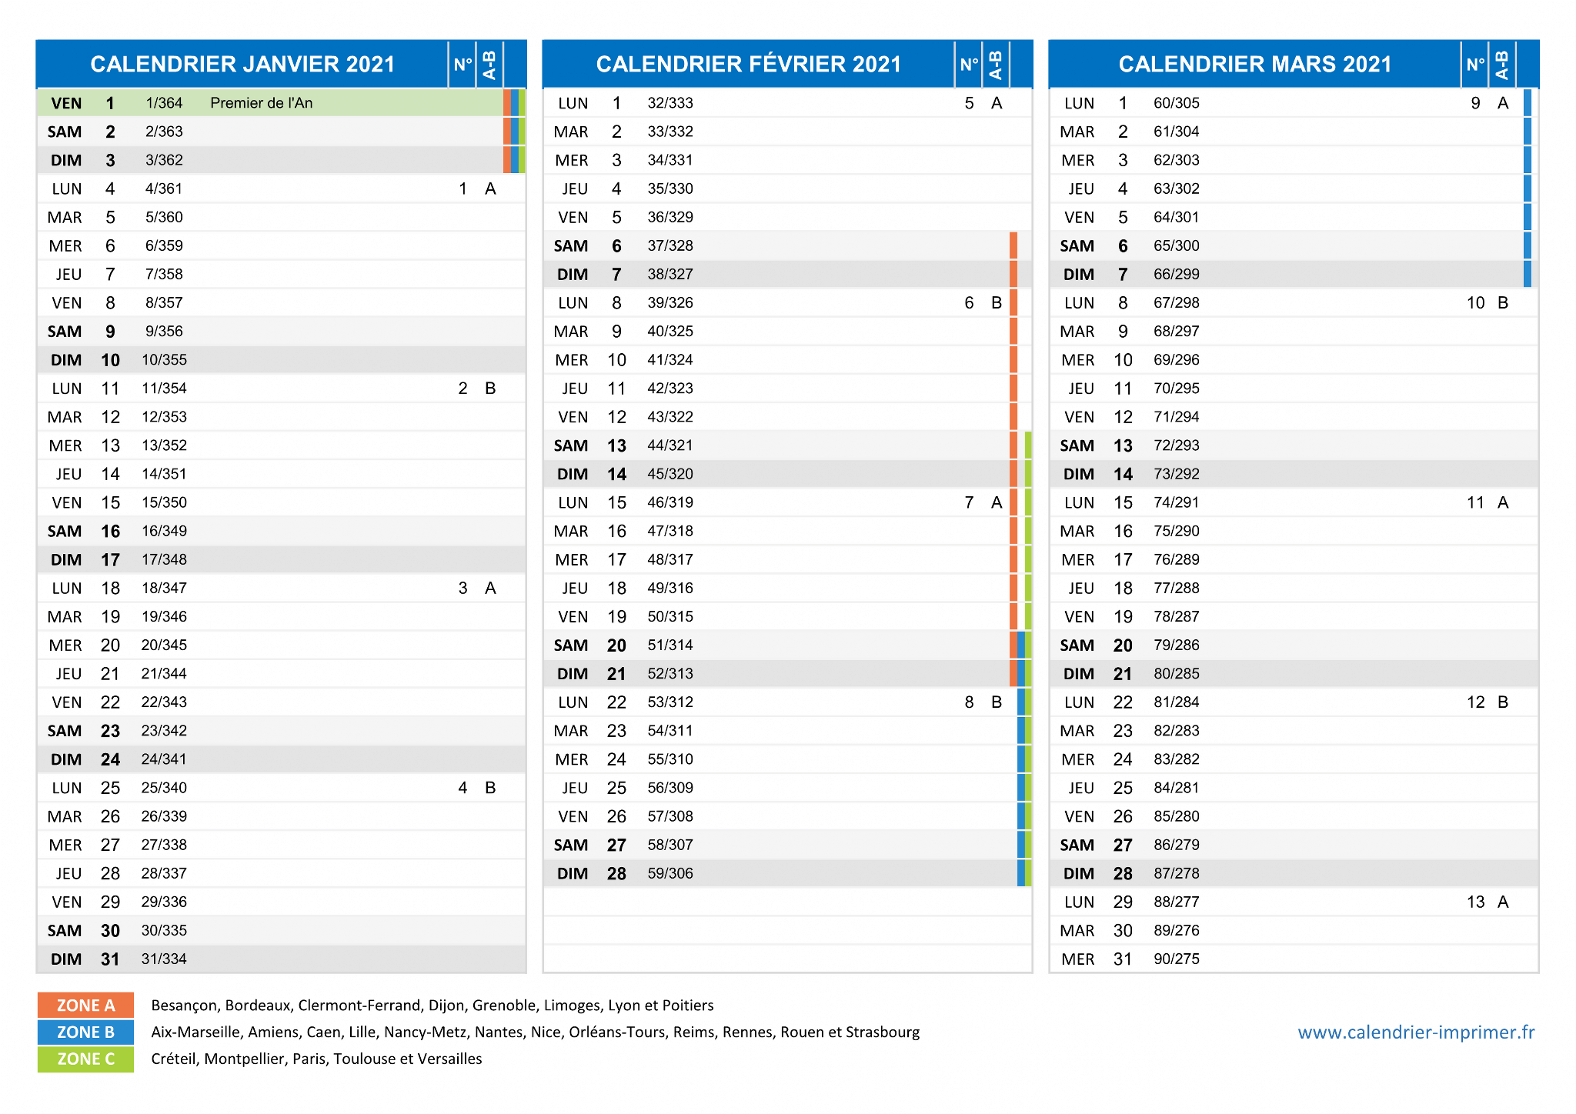Screen dimensions: 1576x1114
Task: Click week number 13 A in March
Action: [x=1488, y=902]
